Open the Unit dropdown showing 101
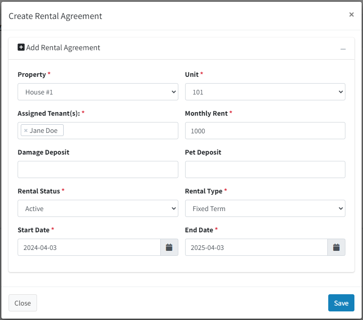The height and width of the screenshot is (320, 363). tap(265, 92)
